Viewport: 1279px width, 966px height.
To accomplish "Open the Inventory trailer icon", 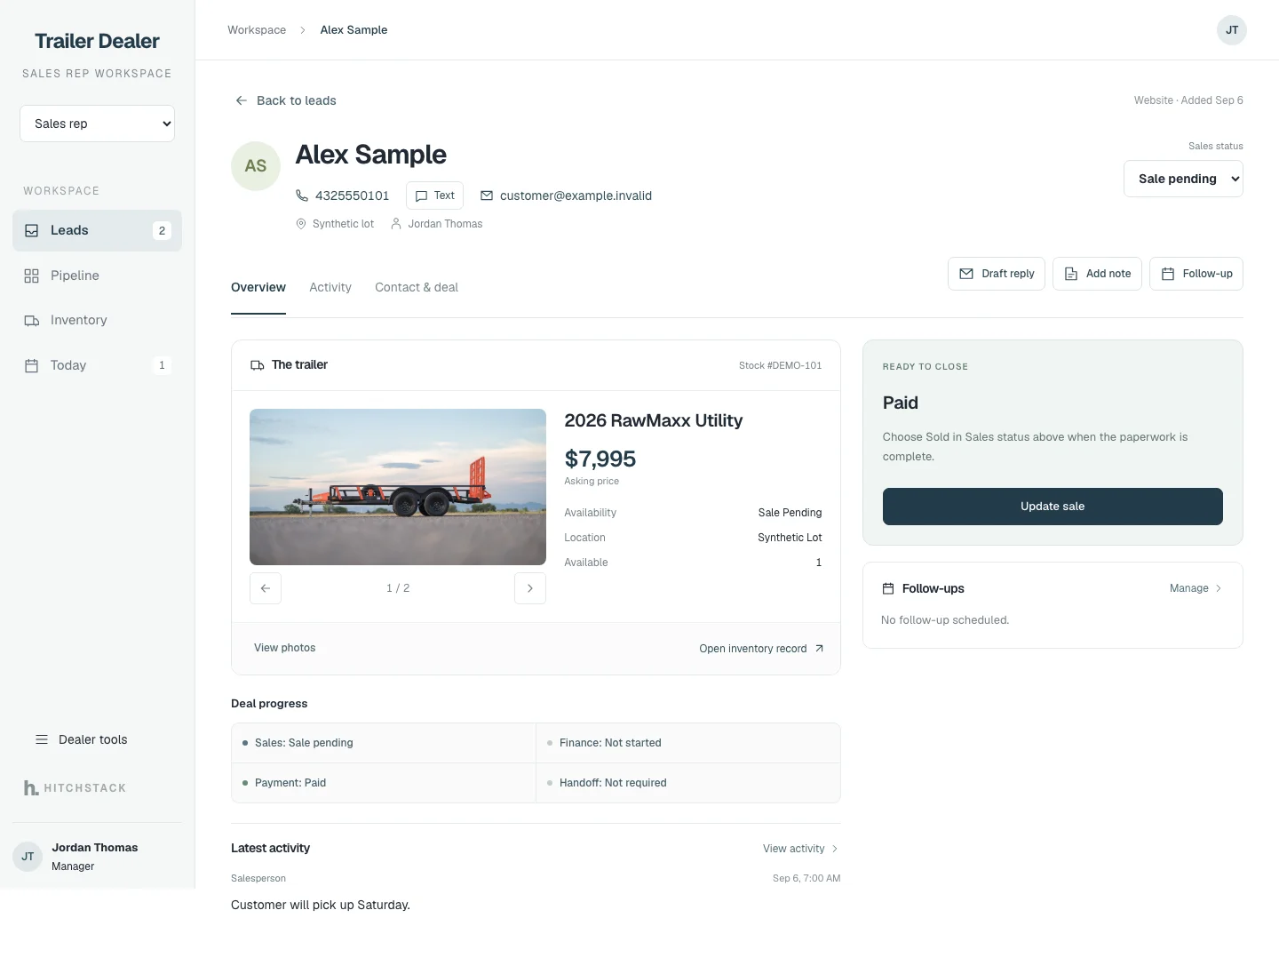I will coord(32,321).
